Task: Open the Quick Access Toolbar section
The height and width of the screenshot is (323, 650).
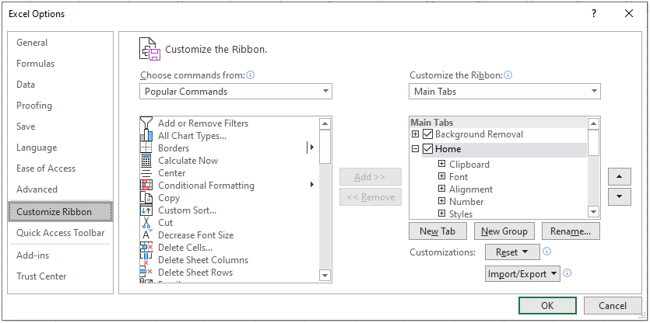Action: click(61, 233)
